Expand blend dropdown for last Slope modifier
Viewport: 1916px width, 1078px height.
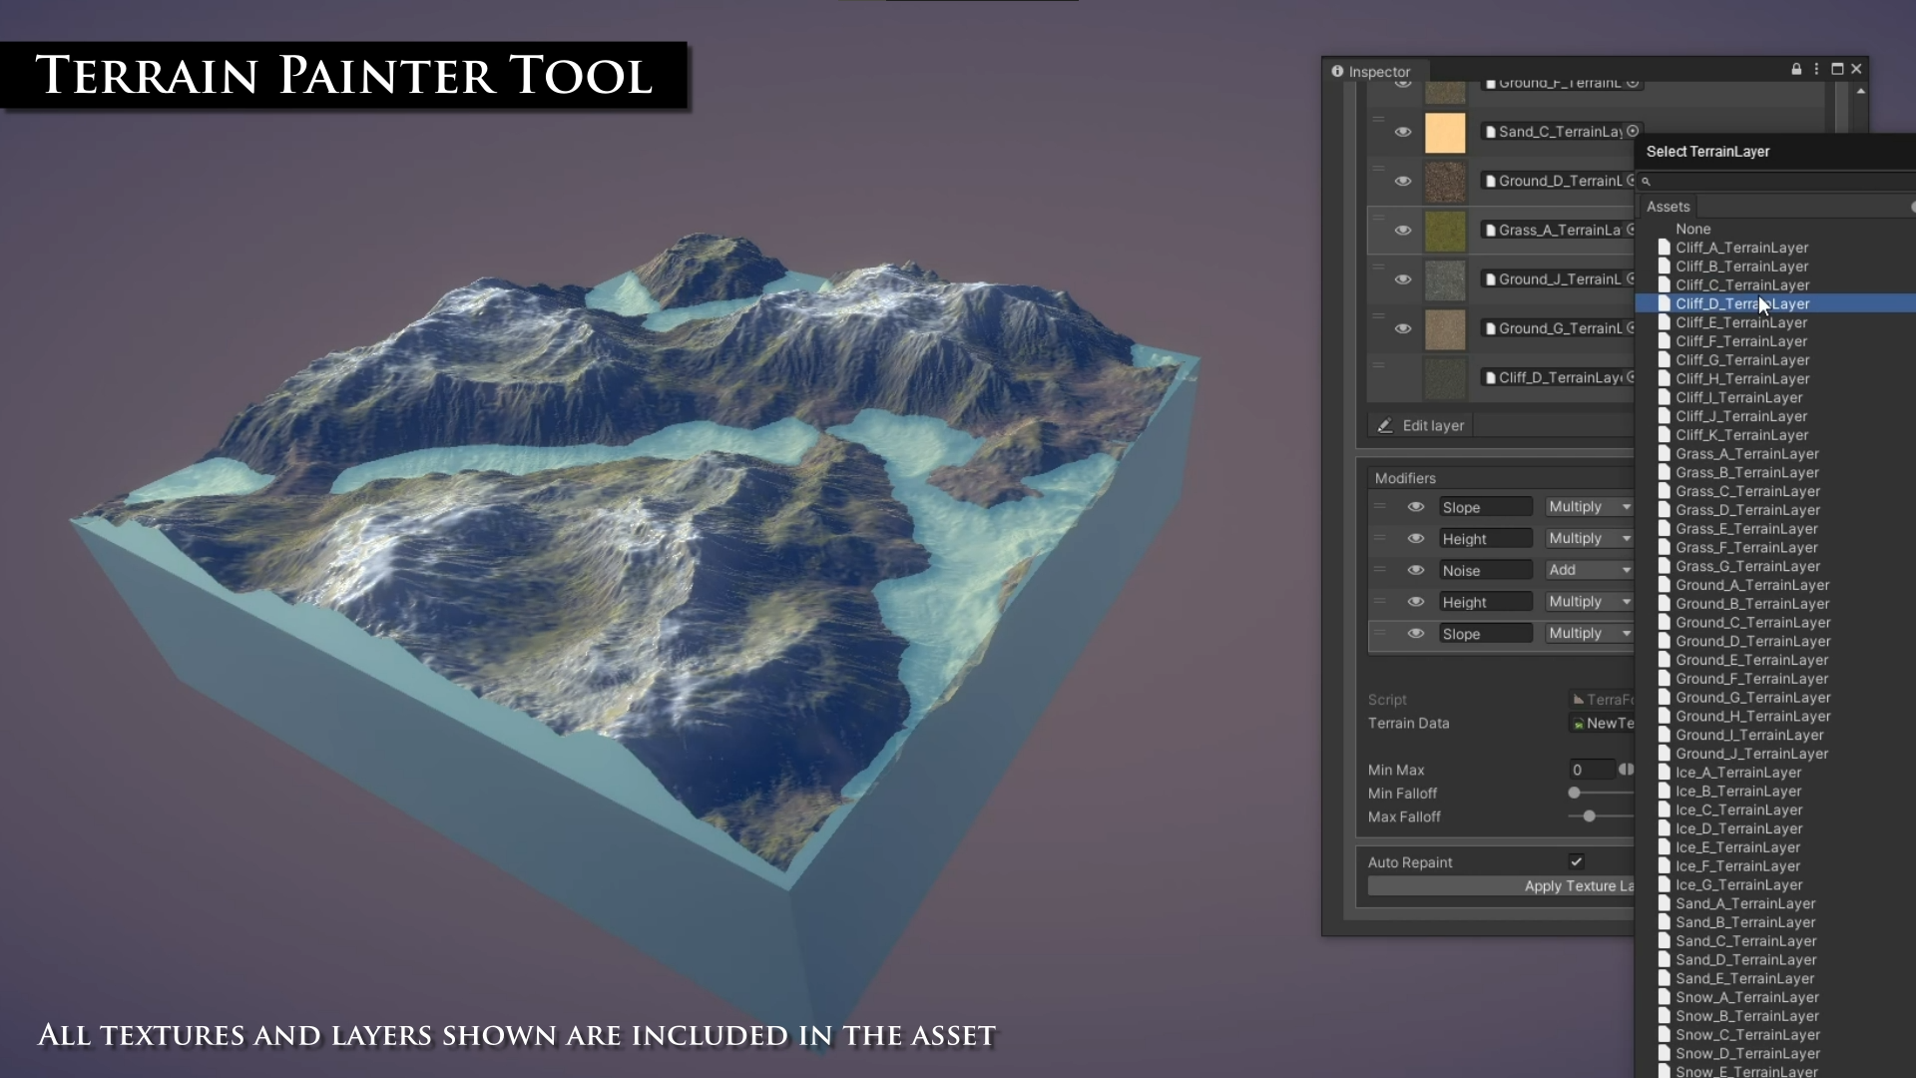[x=1589, y=634]
